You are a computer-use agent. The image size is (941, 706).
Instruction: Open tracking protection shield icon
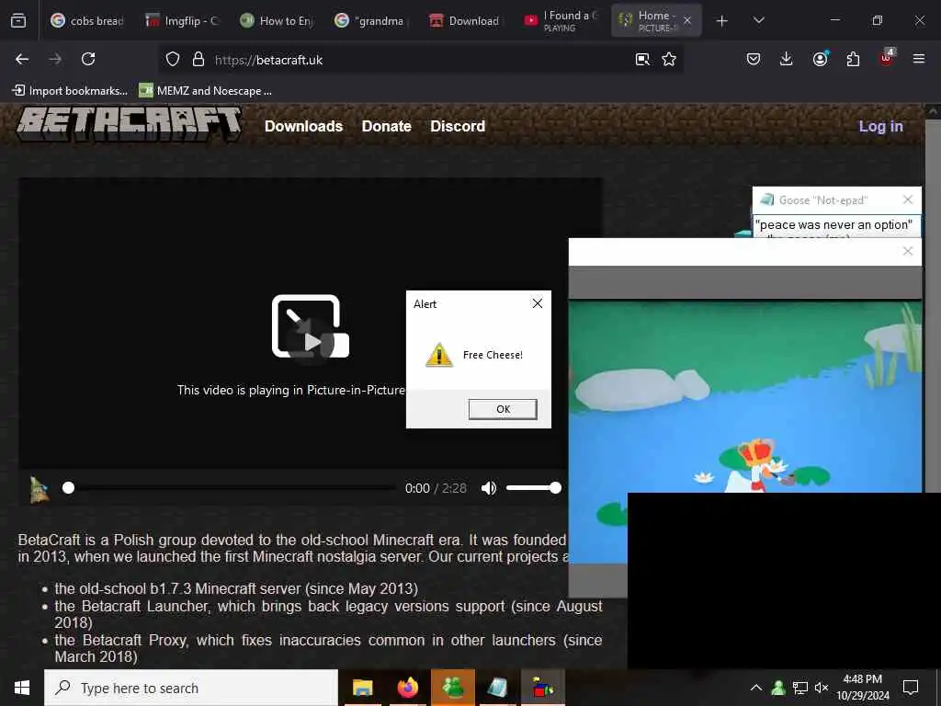pos(173,59)
